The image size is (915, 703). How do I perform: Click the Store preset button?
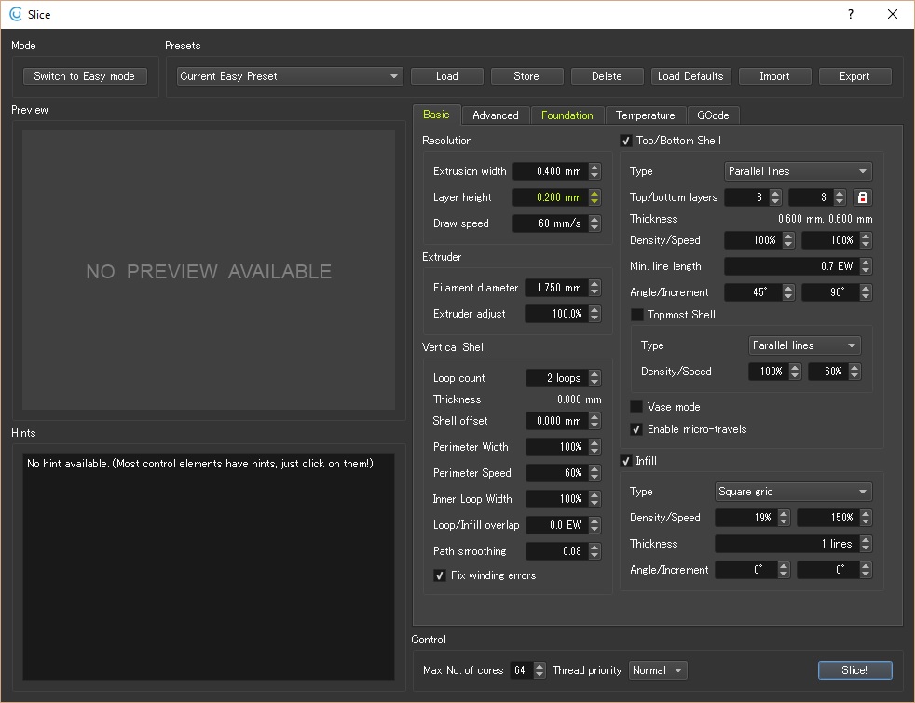tap(526, 76)
